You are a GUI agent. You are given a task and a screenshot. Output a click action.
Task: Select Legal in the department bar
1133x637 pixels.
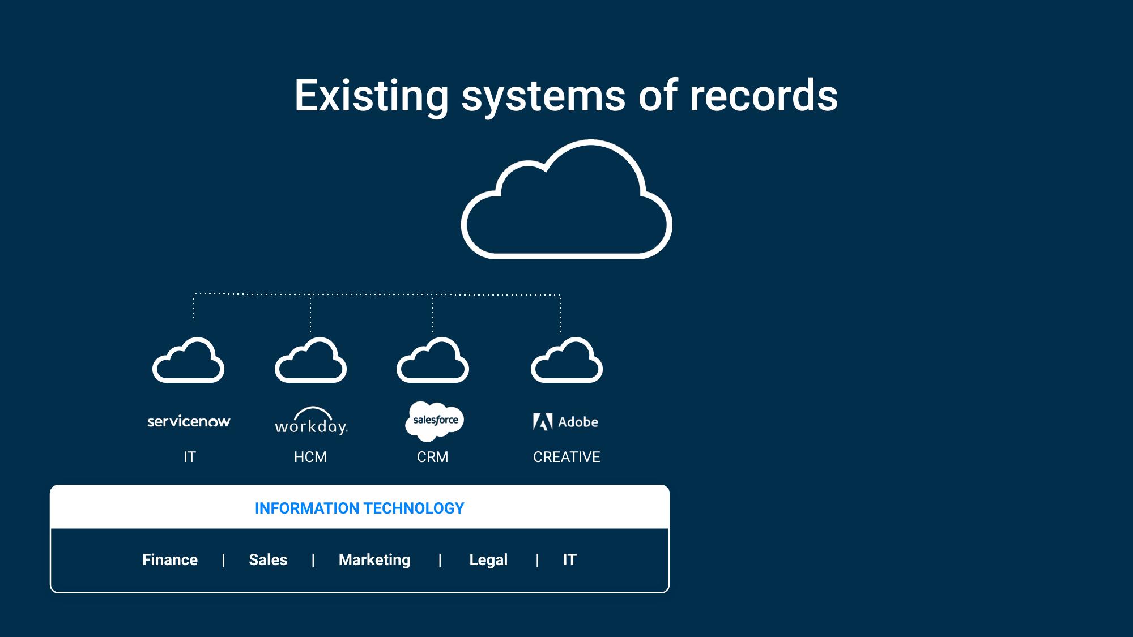pos(488,560)
